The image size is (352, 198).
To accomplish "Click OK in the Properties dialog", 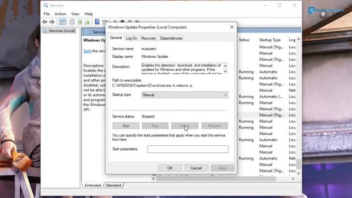I will [170, 168].
